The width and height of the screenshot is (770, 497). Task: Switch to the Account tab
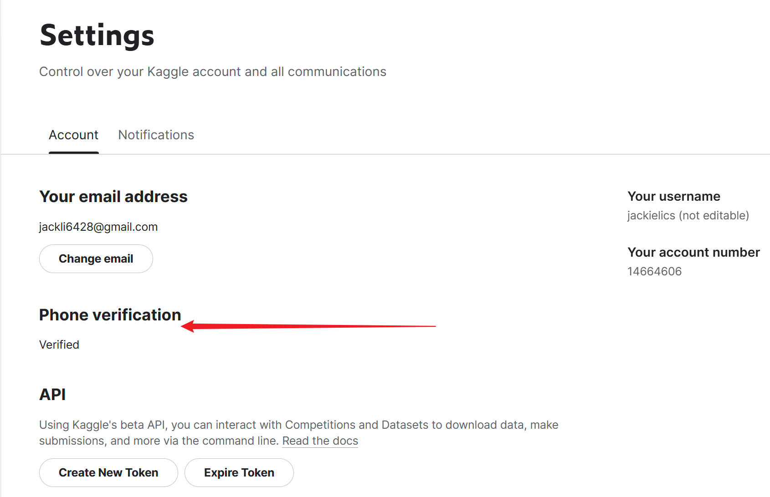73,135
